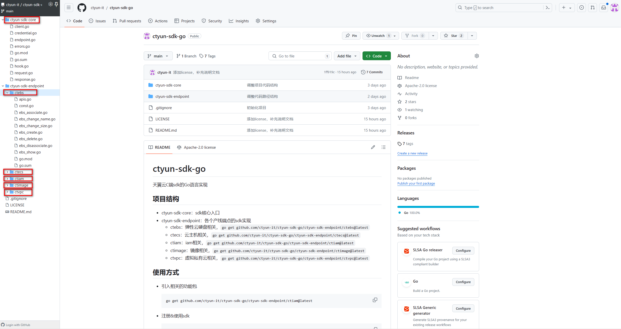Open README.md in the file tree

point(21,212)
